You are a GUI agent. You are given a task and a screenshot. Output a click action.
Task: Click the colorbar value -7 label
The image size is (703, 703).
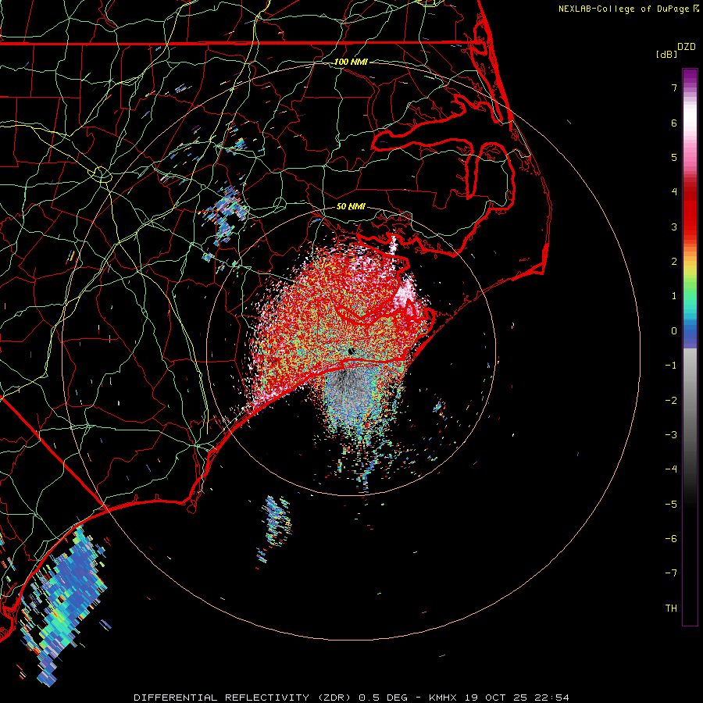click(x=671, y=573)
